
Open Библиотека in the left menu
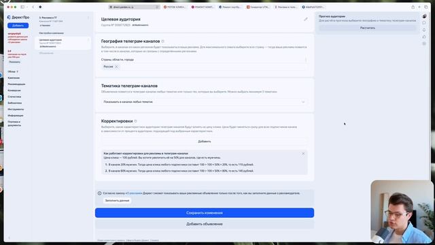point(15,103)
